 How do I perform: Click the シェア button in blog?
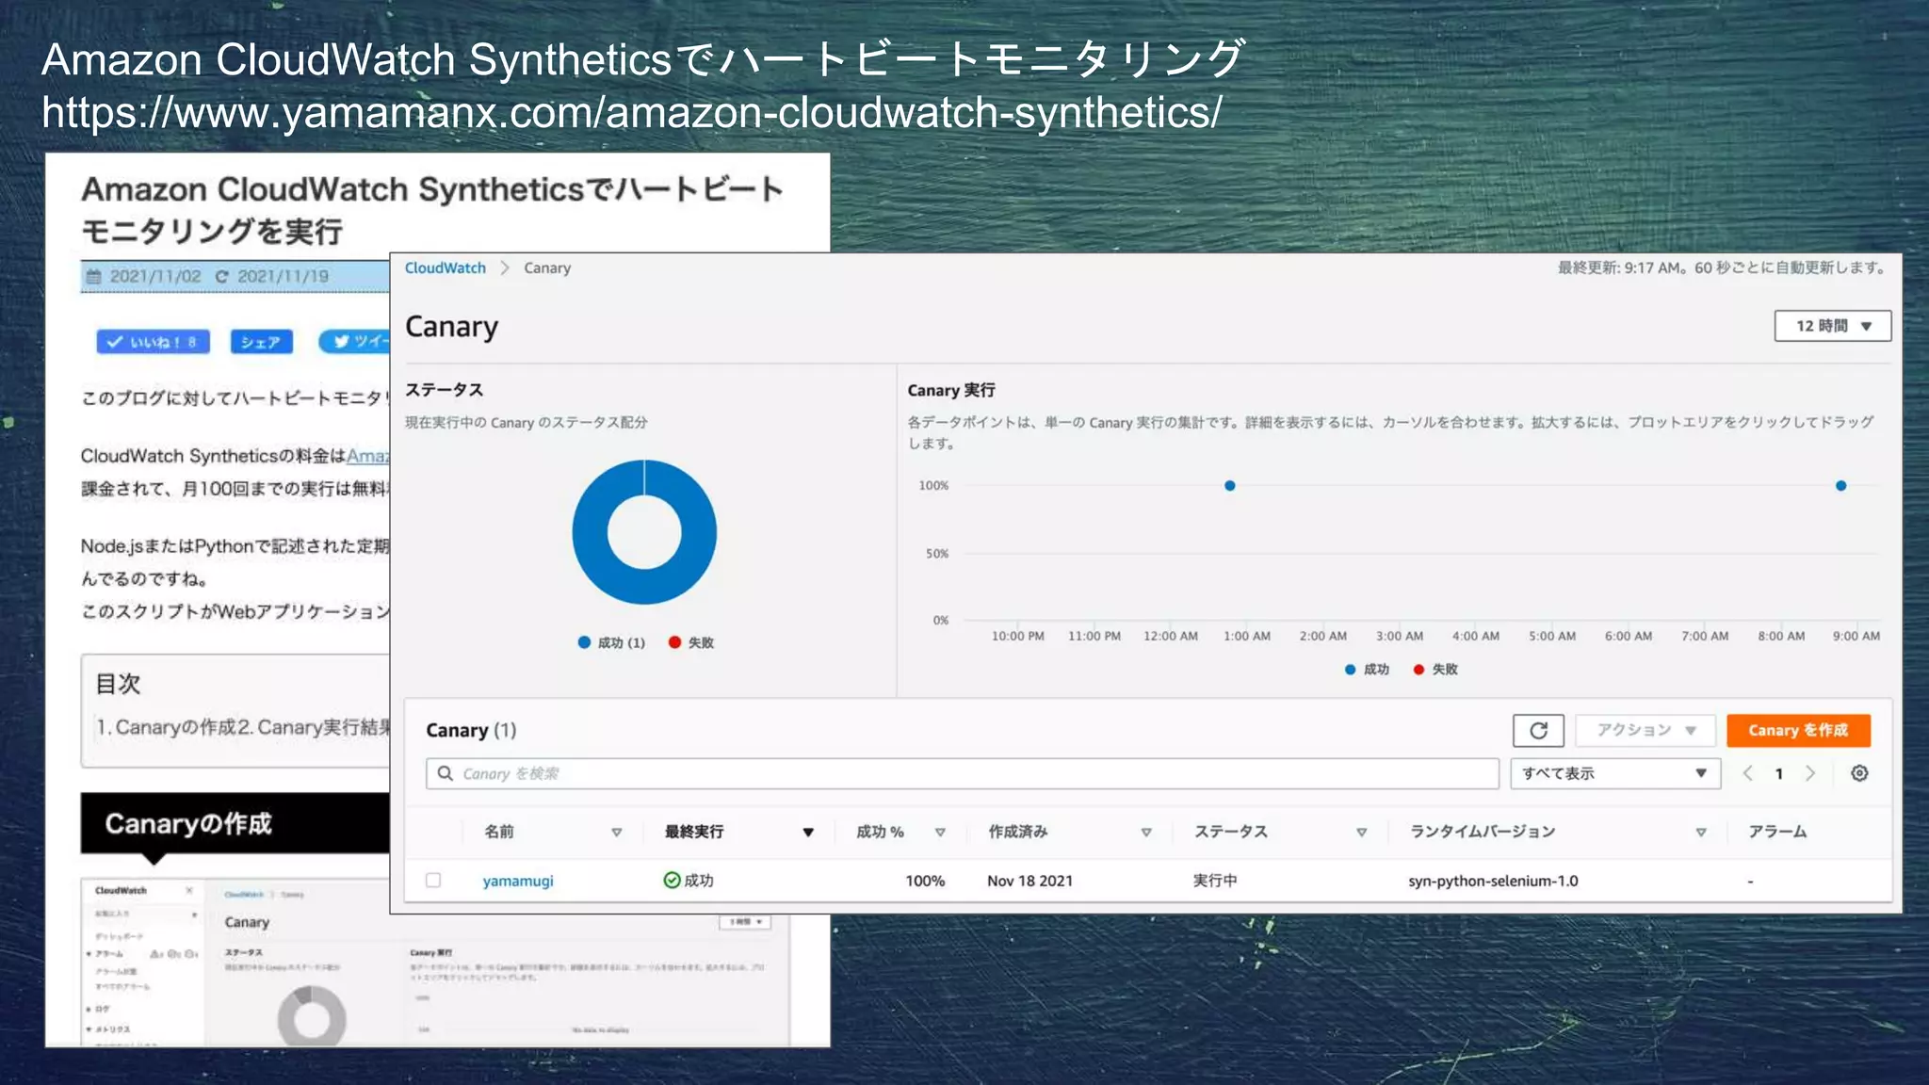[261, 341]
